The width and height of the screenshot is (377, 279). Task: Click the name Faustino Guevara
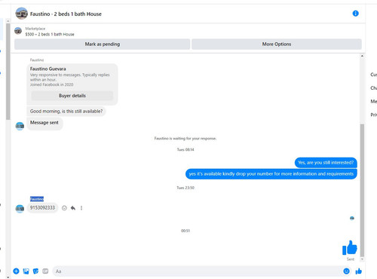[48, 69]
